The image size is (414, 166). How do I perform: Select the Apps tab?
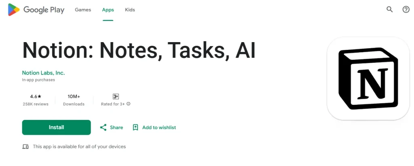pyautogui.click(x=108, y=10)
